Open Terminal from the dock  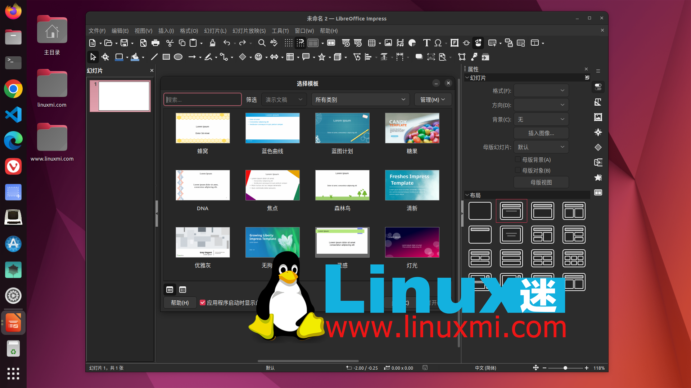tap(13, 63)
